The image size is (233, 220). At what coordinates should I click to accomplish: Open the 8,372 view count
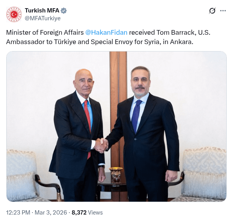point(79,213)
